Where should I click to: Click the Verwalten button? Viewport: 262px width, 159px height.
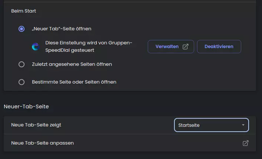tap(171, 47)
